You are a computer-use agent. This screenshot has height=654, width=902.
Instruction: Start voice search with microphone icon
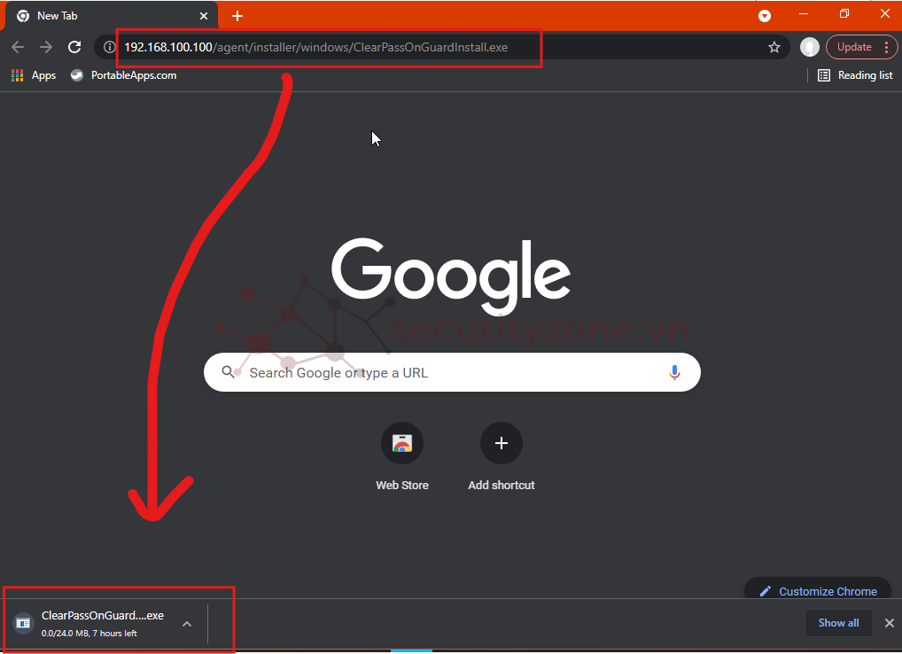[x=674, y=373]
